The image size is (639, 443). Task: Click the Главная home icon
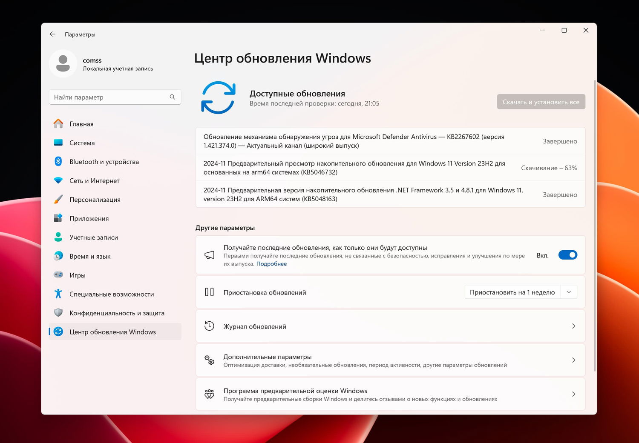58,123
